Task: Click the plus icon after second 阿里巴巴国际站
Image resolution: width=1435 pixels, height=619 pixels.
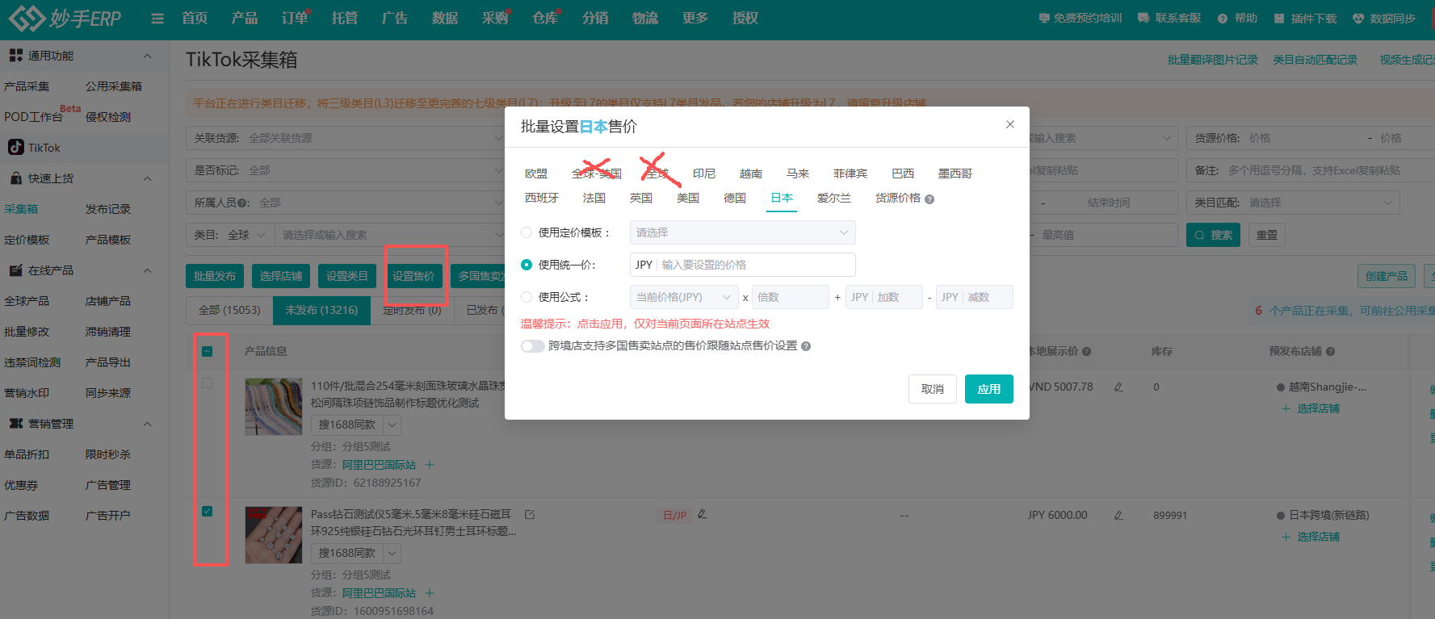Action: pyautogui.click(x=430, y=593)
